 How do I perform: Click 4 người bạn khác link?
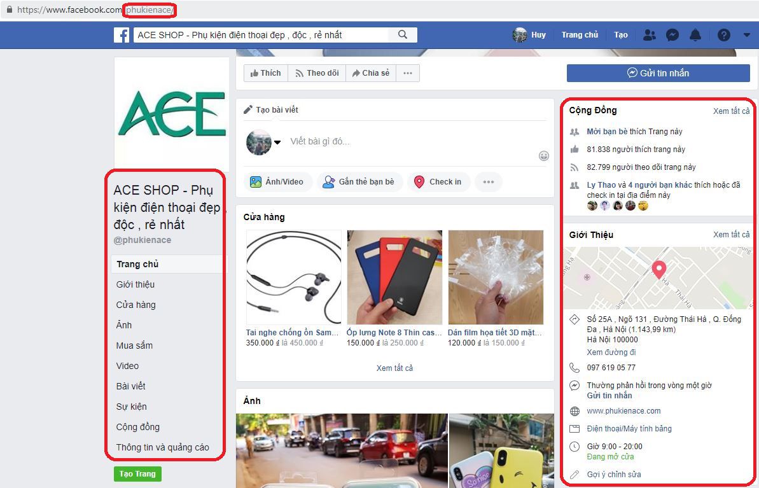pyautogui.click(x=660, y=185)
